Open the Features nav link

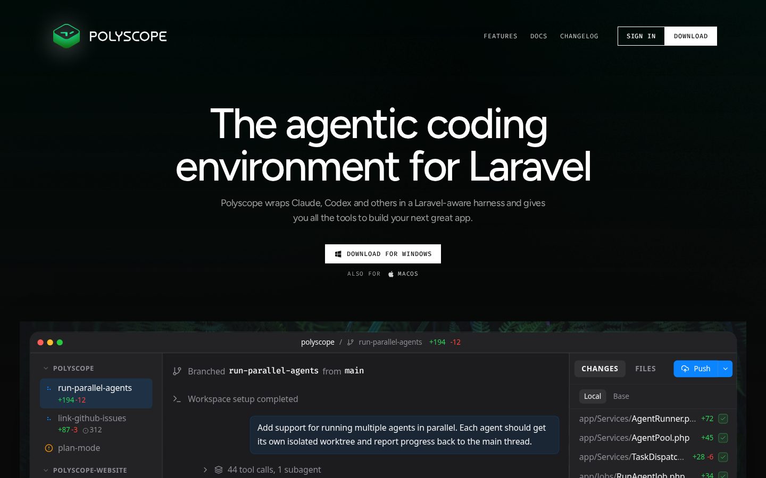[501, 36]
